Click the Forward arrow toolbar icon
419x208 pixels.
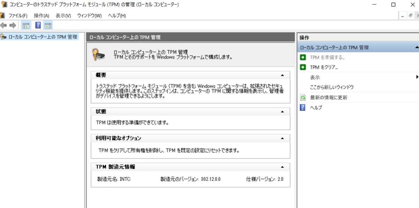pos(13,25)
